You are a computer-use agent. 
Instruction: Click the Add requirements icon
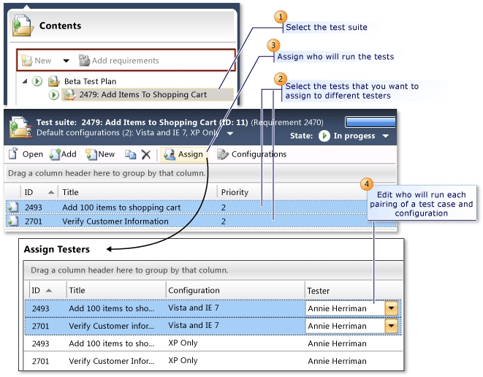pos(84,61)
